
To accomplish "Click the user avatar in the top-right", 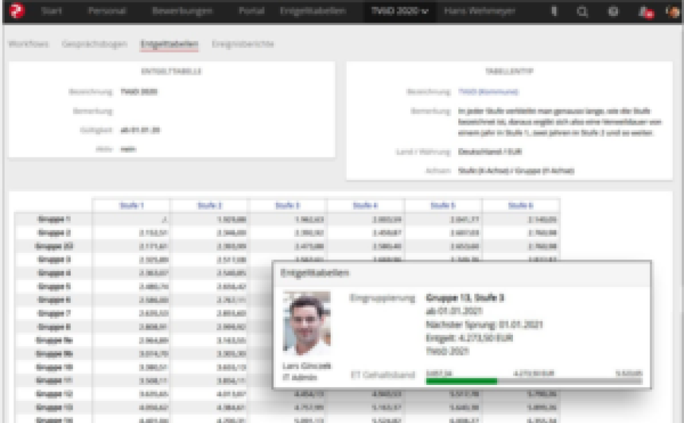I will 672,12.
